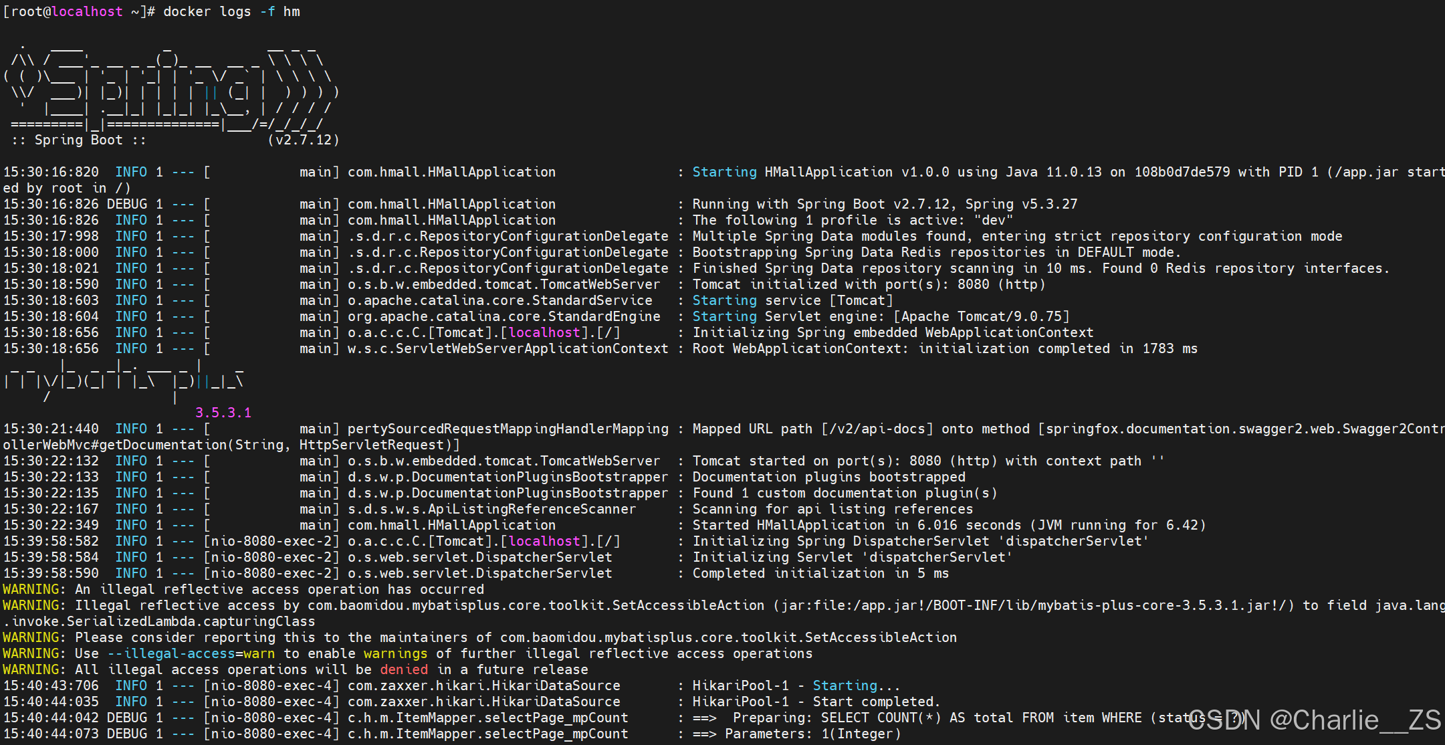Click 'ollerWebMvc#getDocumentation(String, HttpServletRequest)]' line
The image size is (1445, 745).
click(231, 445)
